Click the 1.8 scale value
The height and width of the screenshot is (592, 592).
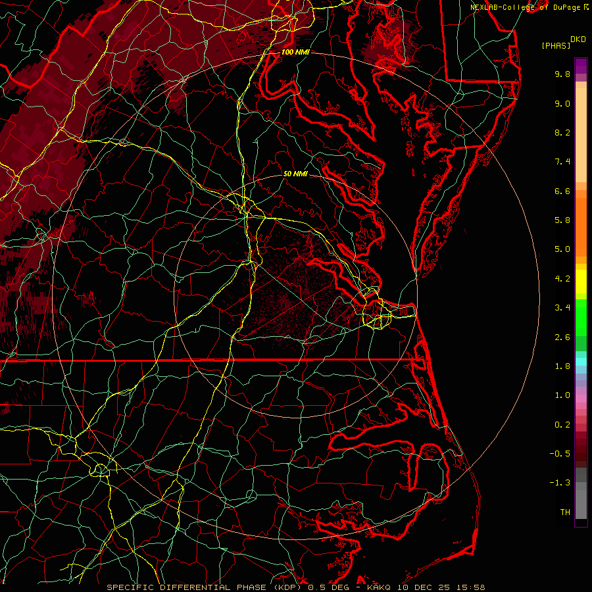click(x=562, y=366)
